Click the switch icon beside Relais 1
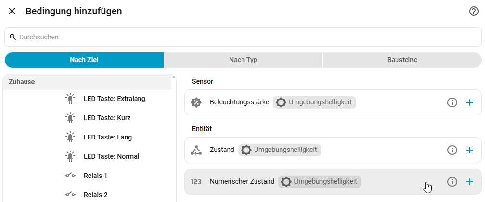The image size is (485, 202). (70, 176)
